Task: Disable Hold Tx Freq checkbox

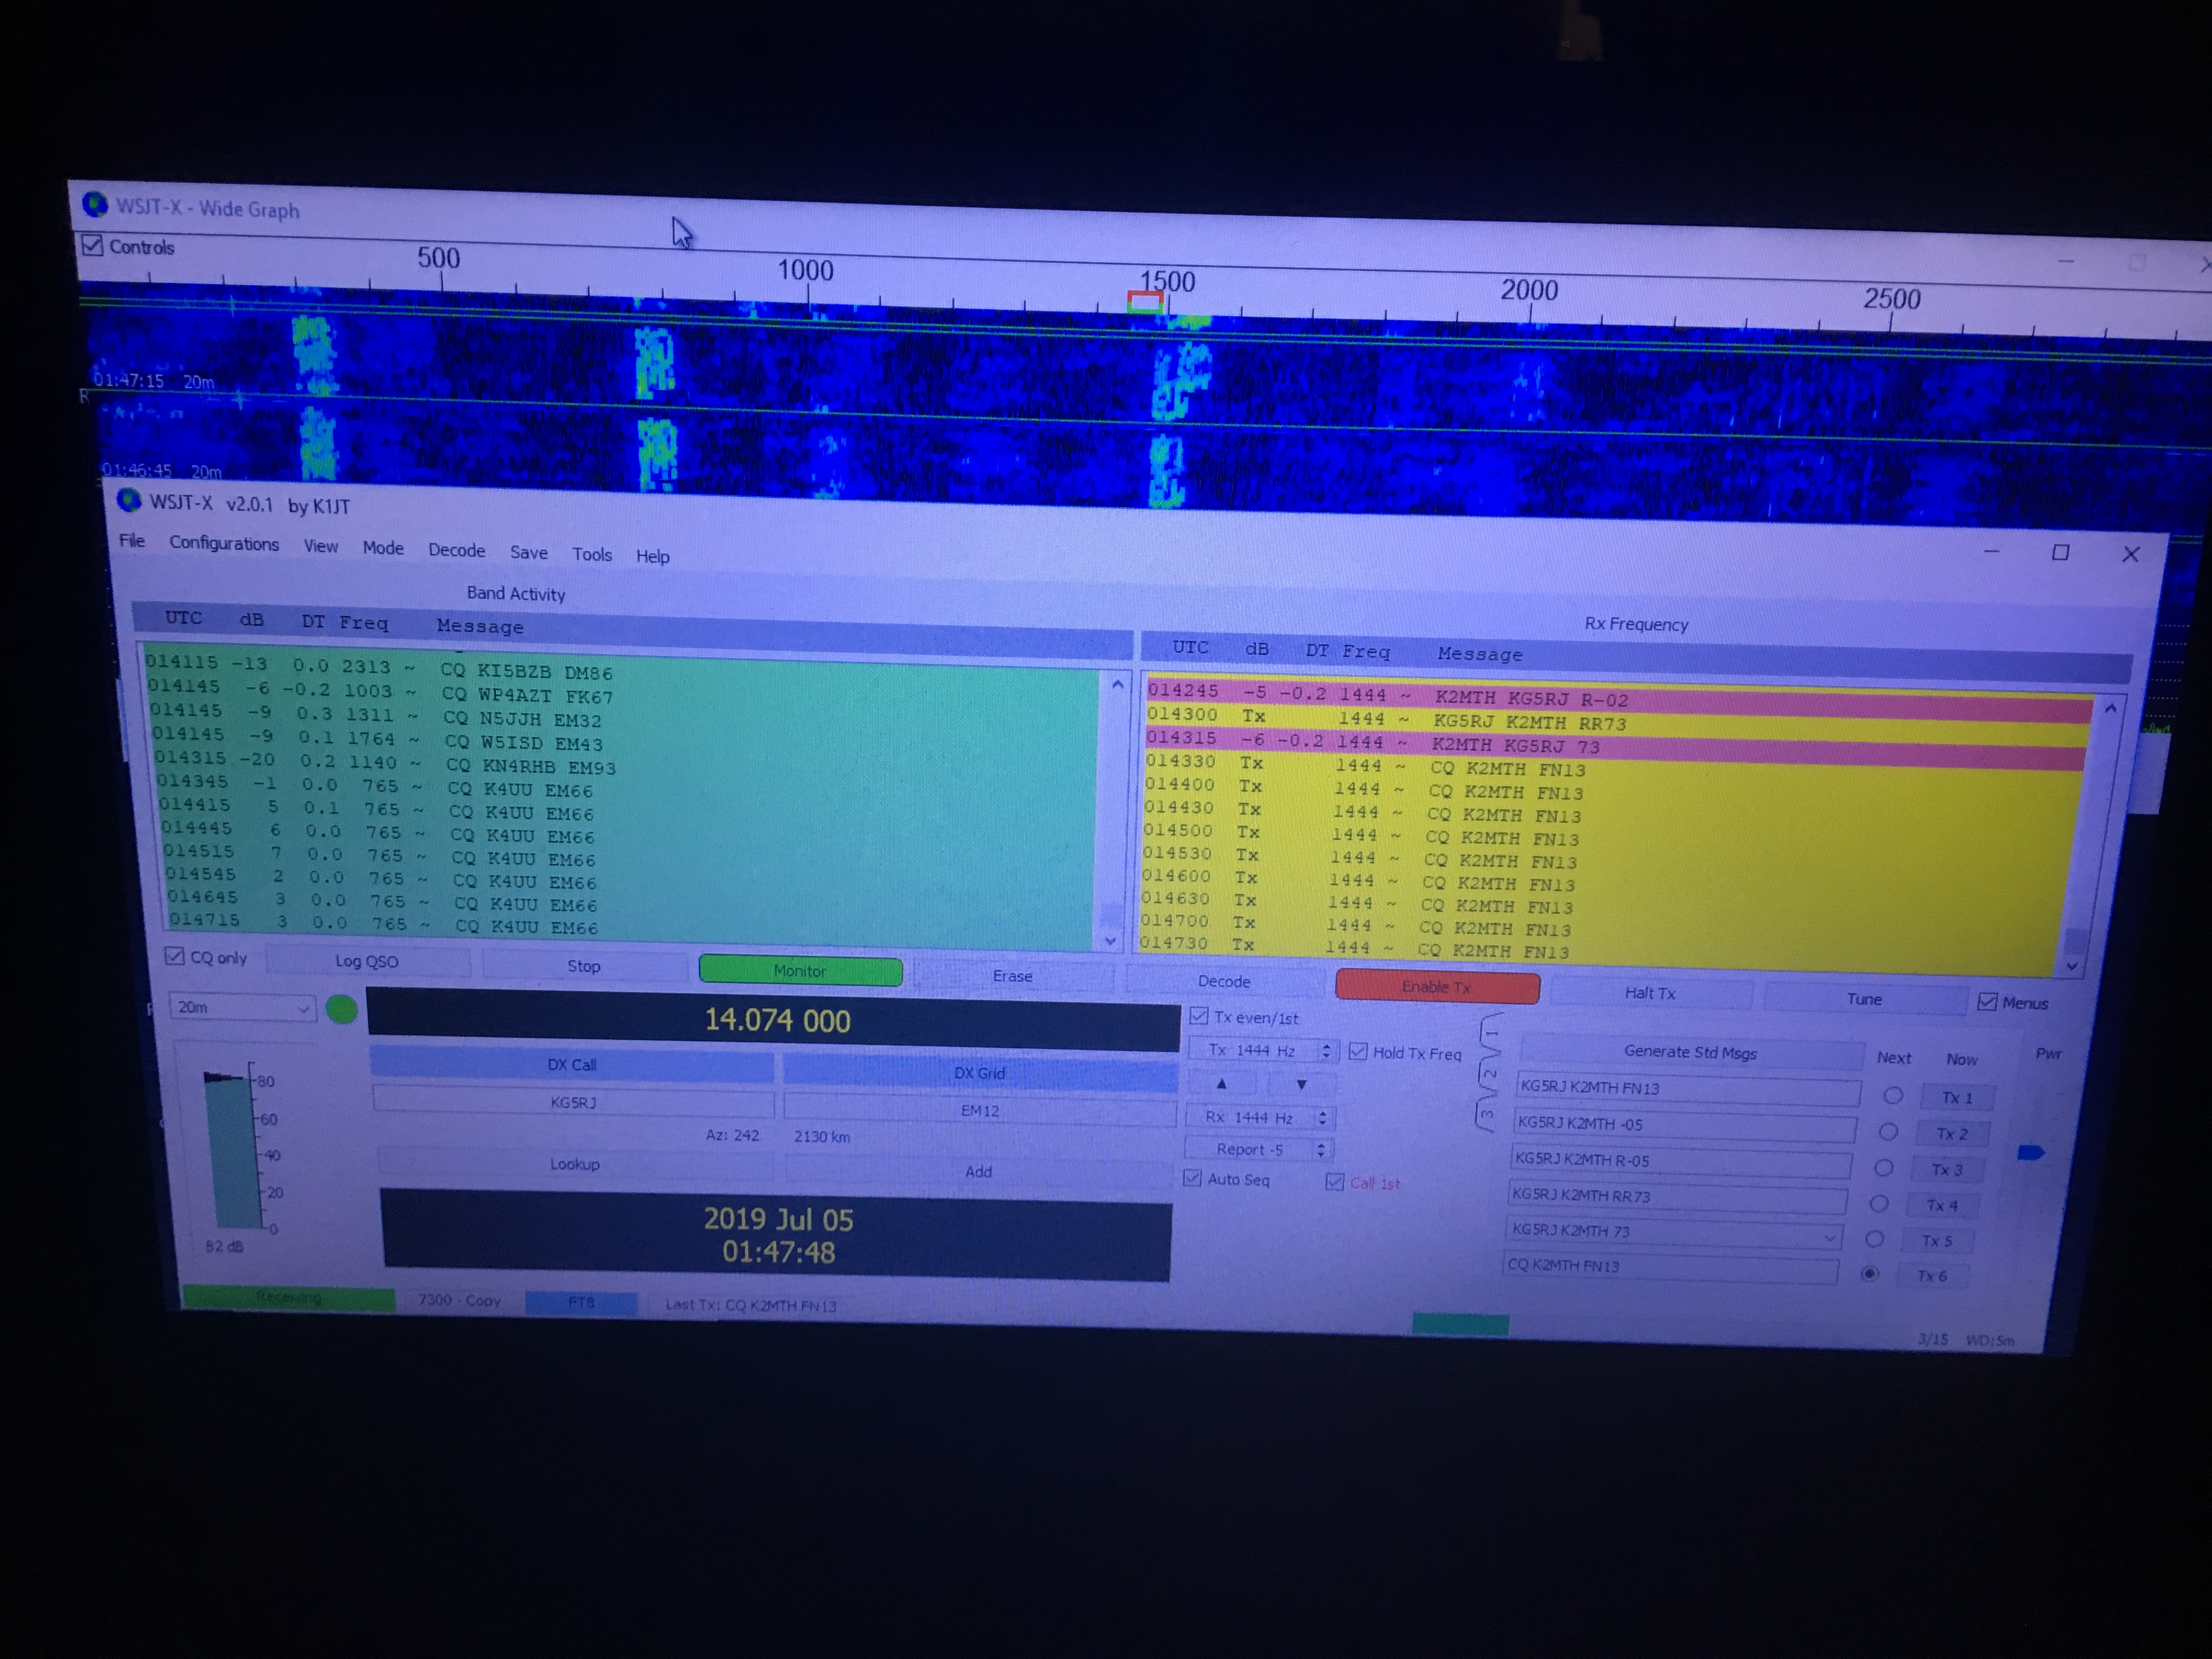Action: (x=1358, y=1051)
